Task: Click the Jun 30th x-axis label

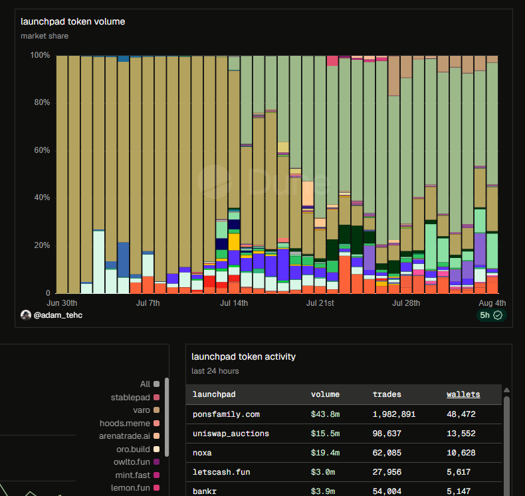Action: pyautogui.click(x=62, y=303)
